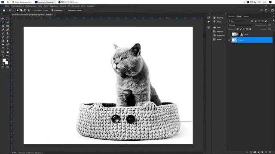This screenshot has width=275, height=154.
Task: Open the workspace switcher dropdown
Action: (x=266, y=10)
